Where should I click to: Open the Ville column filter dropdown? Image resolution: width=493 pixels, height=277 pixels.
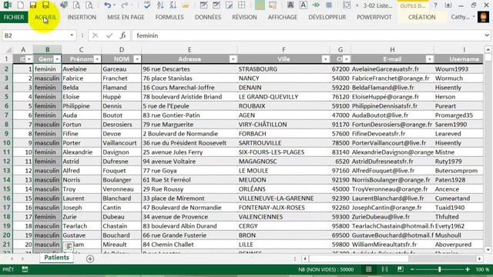[x=325, y=59]
